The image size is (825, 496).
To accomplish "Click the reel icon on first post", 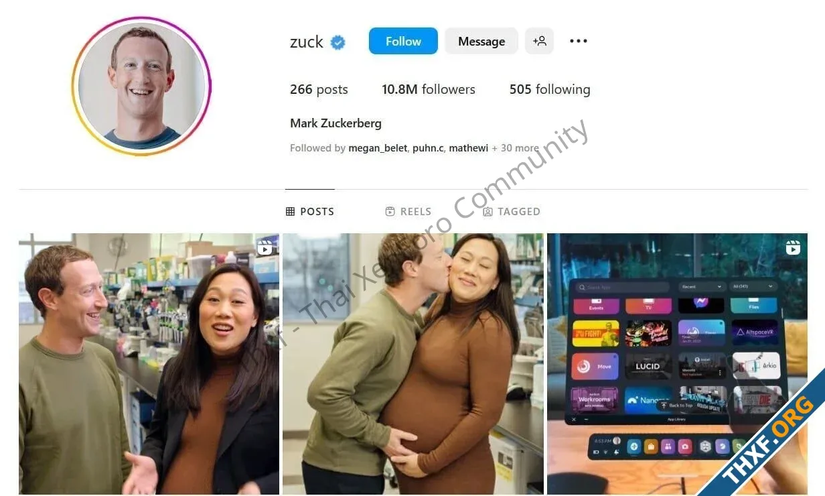I will click(265, 247).
